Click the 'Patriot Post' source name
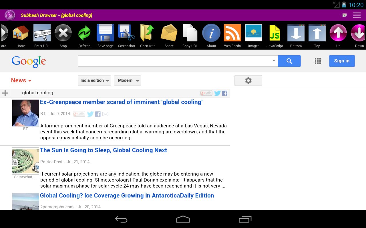The height and width of the screenshot is (228, 366). 51,162
